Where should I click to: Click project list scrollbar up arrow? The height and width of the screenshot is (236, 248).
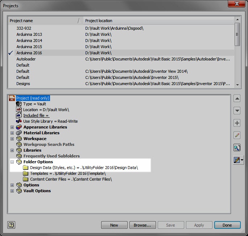point(237,20)
